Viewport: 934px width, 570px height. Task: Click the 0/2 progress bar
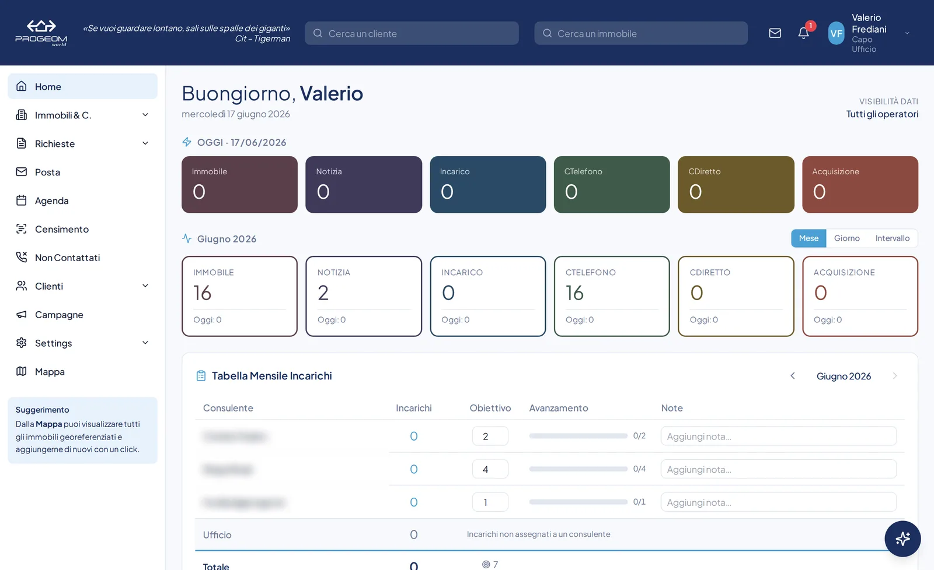pyautogui.click(x=578, y=436)
